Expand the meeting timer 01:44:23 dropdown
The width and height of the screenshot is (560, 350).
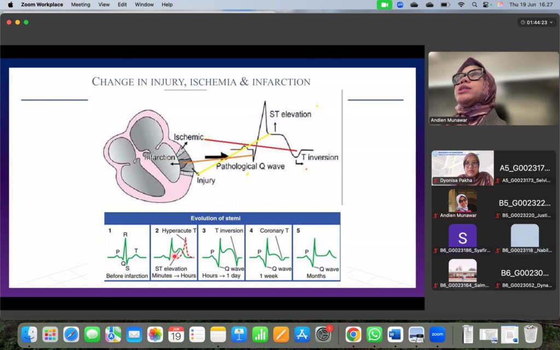point(536,22)
